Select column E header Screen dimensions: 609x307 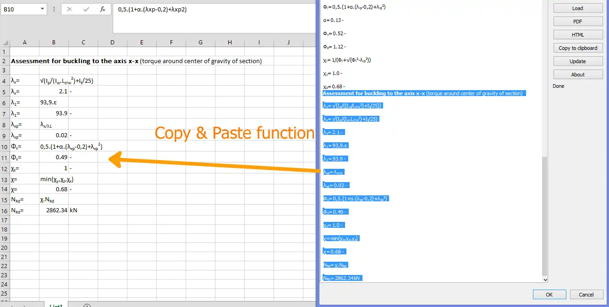(142, 43)
